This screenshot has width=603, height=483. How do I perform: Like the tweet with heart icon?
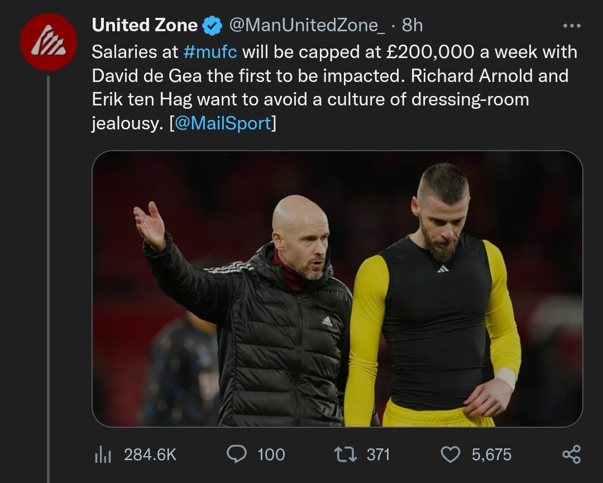pos(450,454)
